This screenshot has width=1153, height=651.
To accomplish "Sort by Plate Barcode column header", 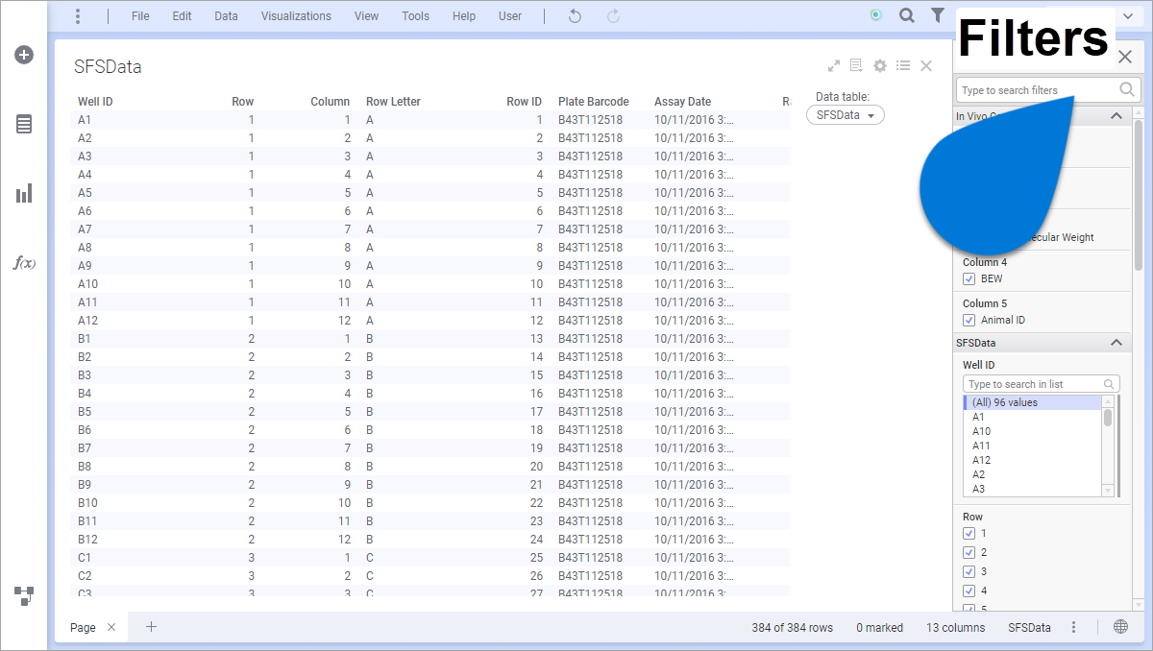I will (594, 101).
